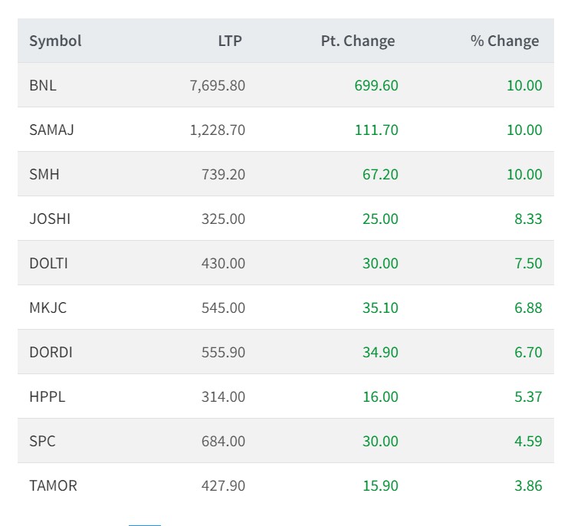This screenshot has height=526, width=571.
Task: Click the DOLTI stock symbol
Action: pos(48,263)
